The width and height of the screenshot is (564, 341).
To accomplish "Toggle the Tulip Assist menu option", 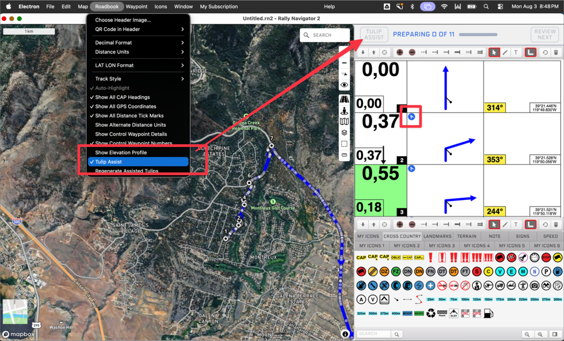I will click(138, 162).
